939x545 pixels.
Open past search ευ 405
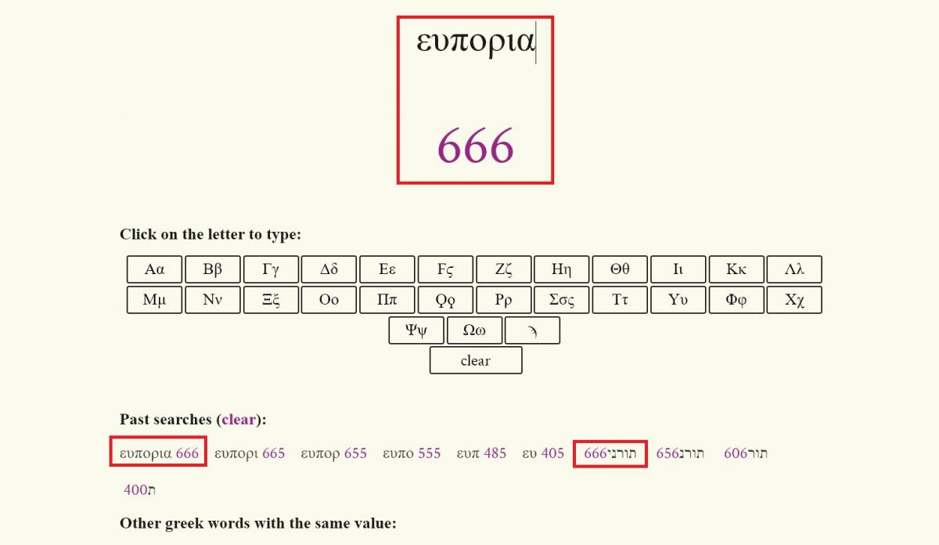pos(543,453)
